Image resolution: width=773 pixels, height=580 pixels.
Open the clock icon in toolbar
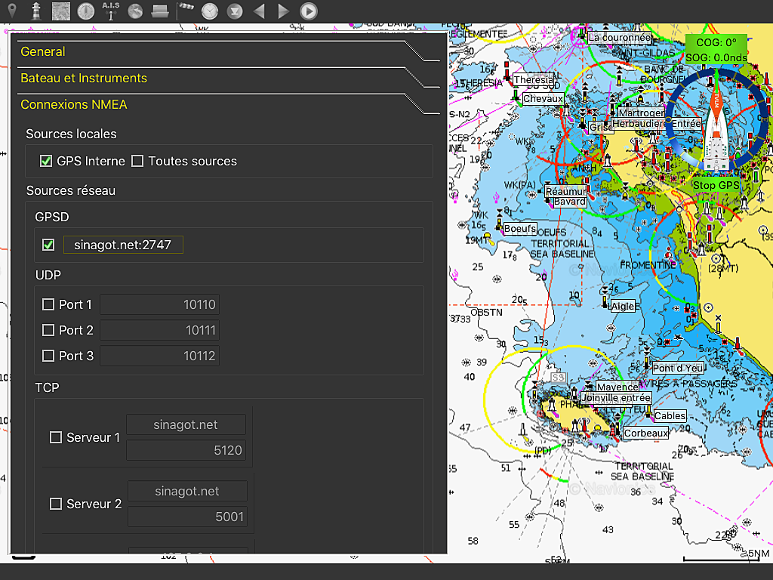[x=210, y=11]
